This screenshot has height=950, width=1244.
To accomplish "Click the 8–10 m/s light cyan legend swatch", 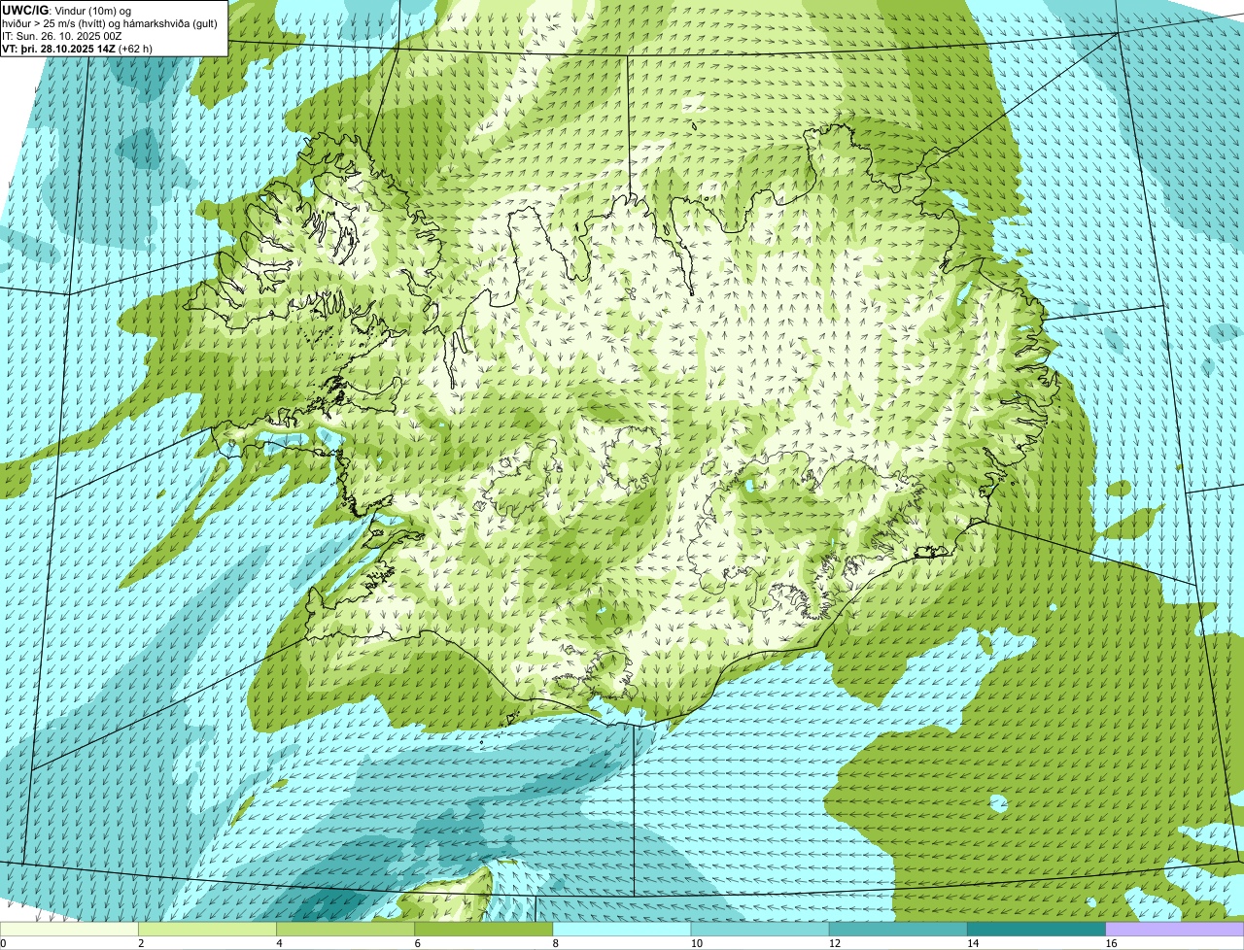I will 622,930.
